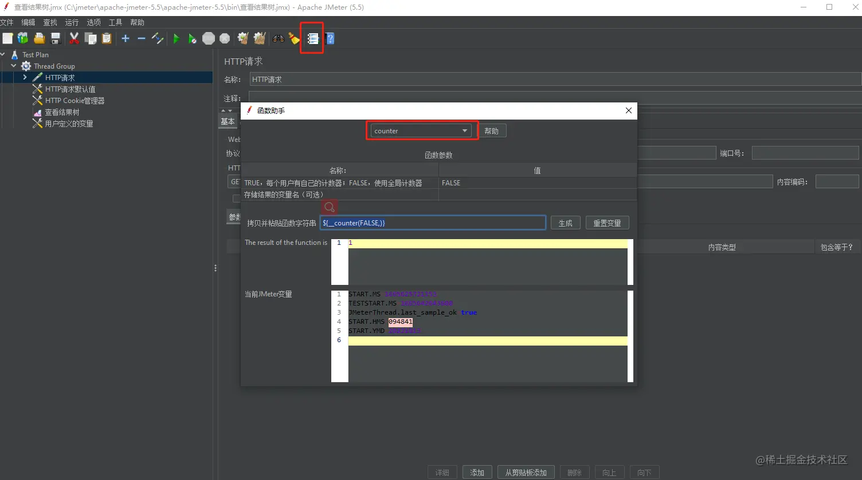Image resolution: width=862 pixels, height=480 pixels.
Task: Collapse all tree nodes with minus icon
Action: click(x=142, y=38)
